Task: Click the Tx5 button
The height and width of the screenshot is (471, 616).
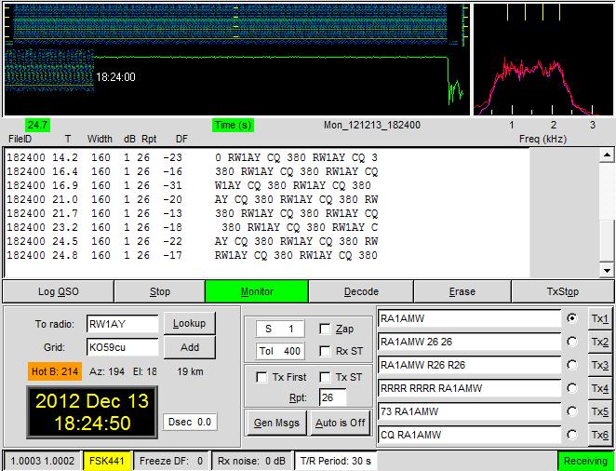Action: pos(600,411)
